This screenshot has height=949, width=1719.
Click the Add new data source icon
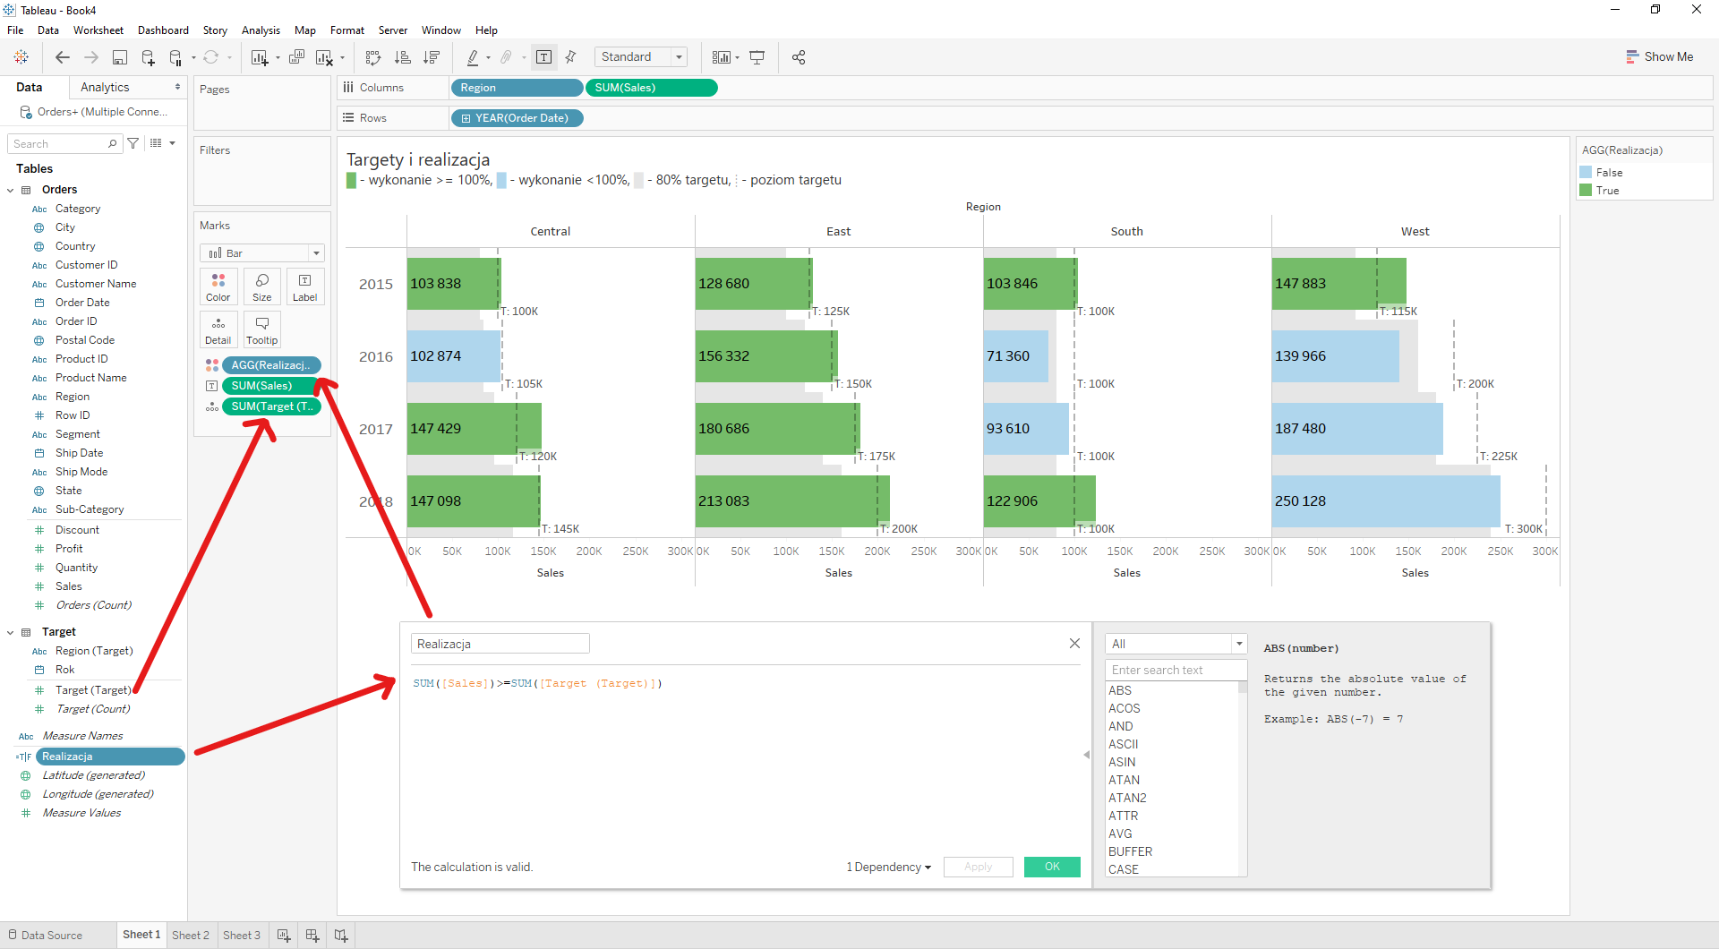[x=148, y=57]
